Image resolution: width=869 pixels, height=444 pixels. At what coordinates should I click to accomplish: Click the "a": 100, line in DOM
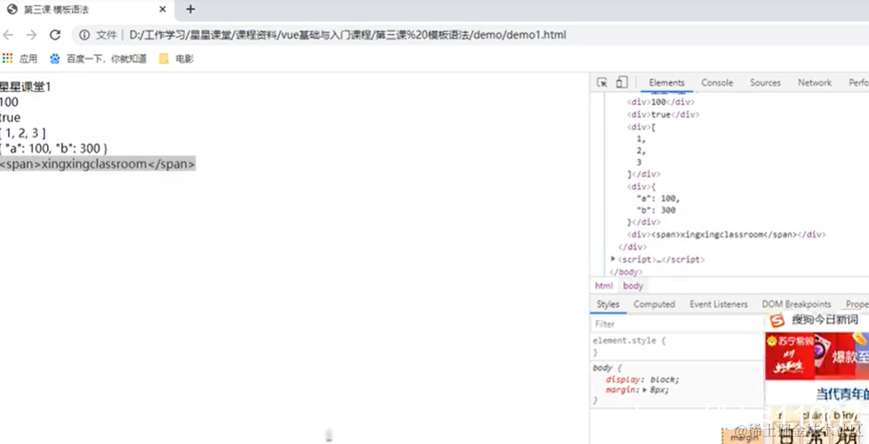pyautogui.click(x=658, y=198)
